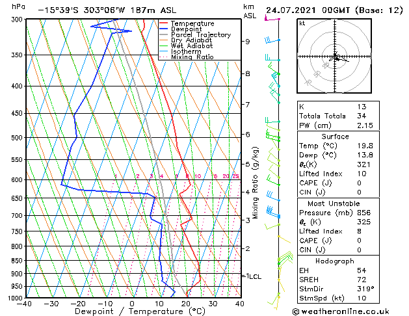Click the km ASL axis label
409x316 pixels.
tap(250, 11)
